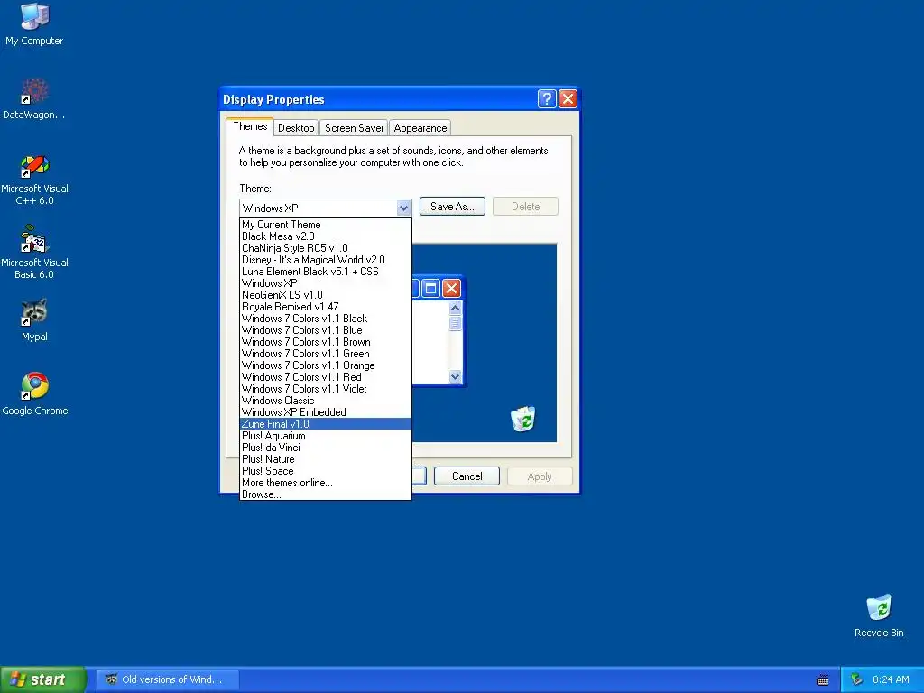The width and height of the screenshot is (924, 693).
Task: Select ChaNinja Style RC5 v1.0 theme
Action: (325, 248)
